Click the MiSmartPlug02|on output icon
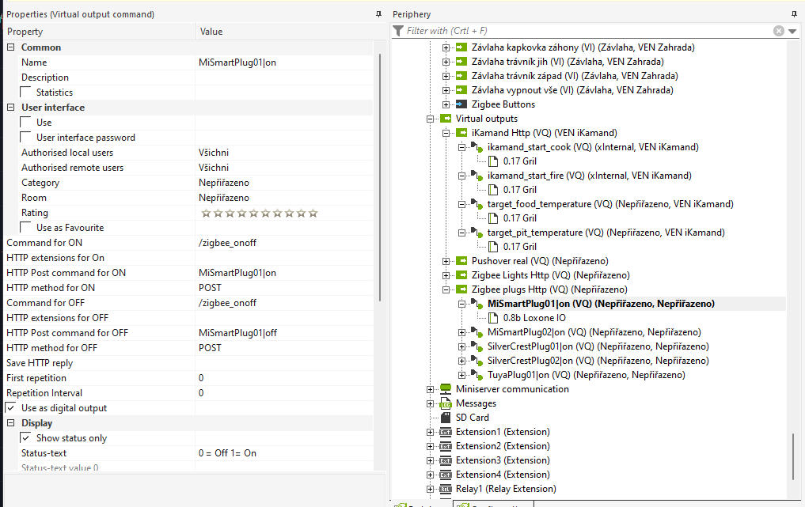805x507 pixels. [x=477, y=332]
